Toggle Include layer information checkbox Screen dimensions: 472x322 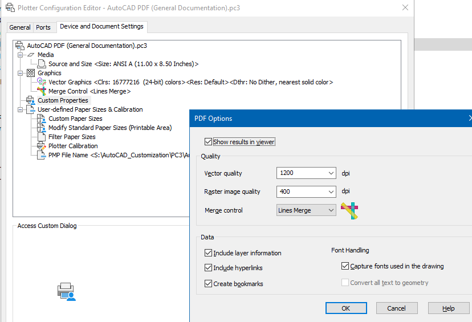(x=208, y=253)
